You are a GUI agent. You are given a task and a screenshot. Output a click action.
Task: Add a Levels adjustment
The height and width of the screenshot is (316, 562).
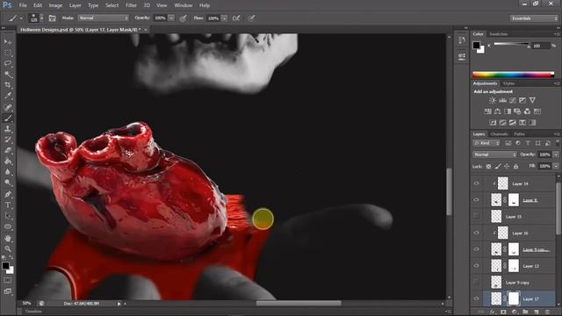pos(503,100)
